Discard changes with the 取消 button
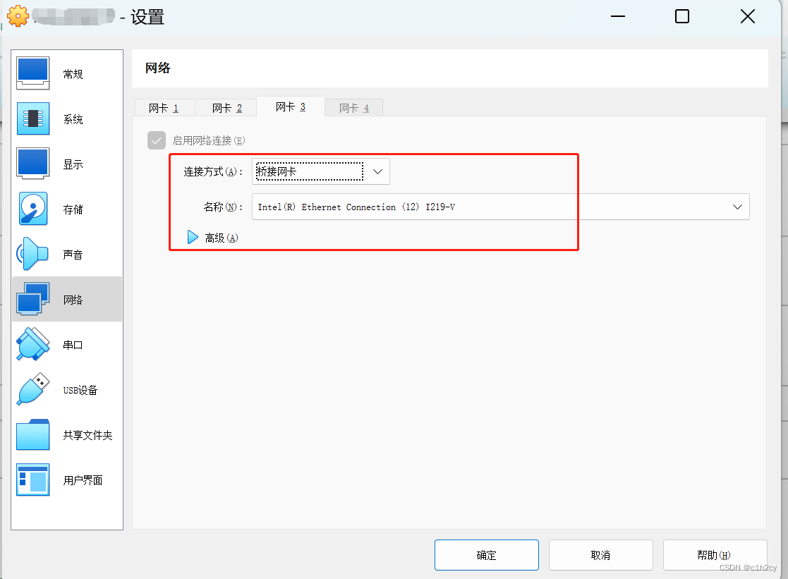The height and width of the screenshot is (579, 788). tap(600, 555)
